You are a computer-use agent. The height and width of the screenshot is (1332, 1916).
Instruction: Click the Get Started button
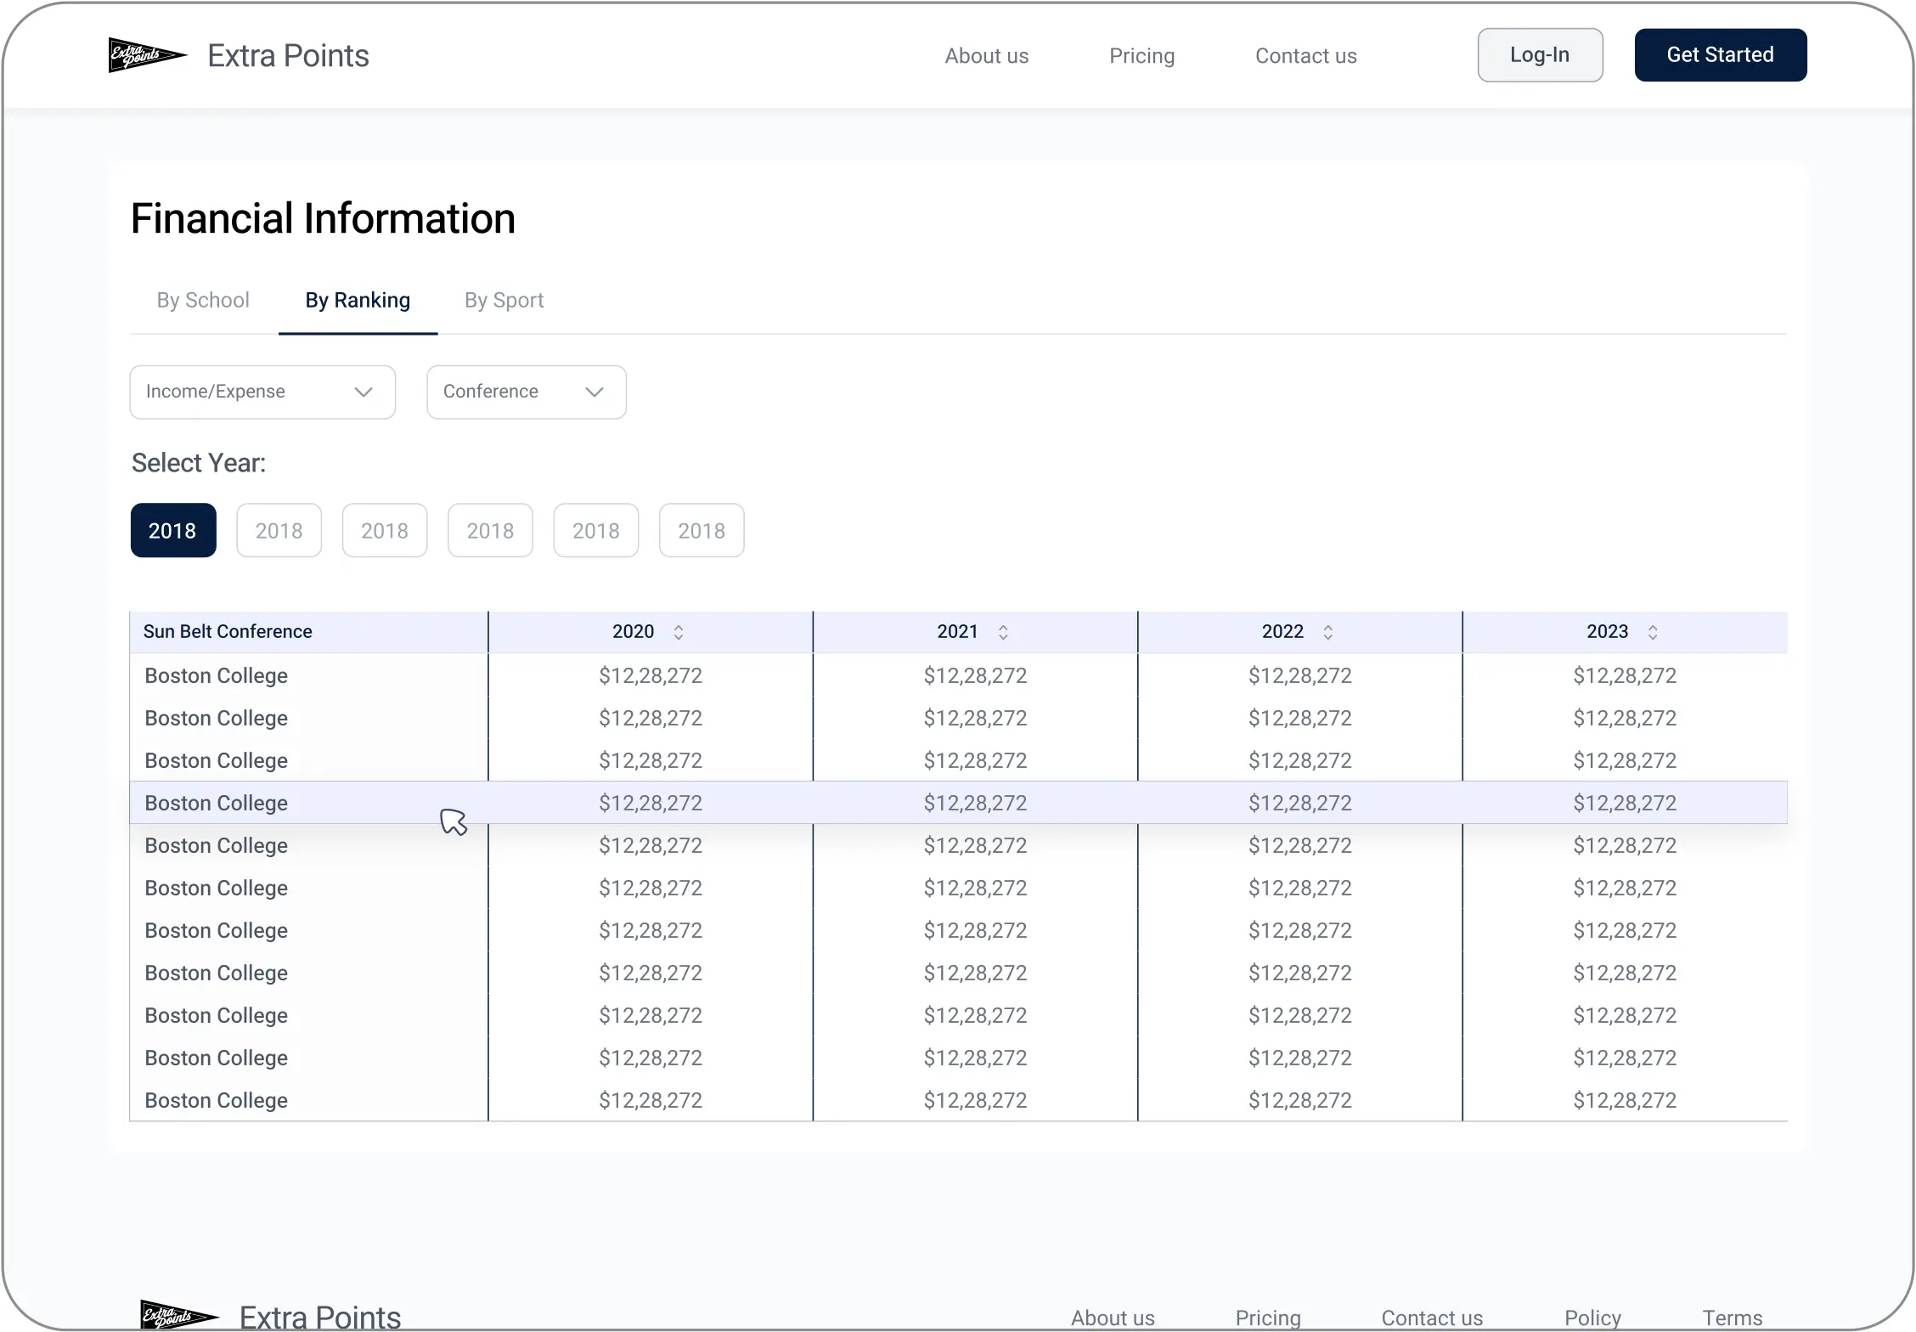click(1720, 55)
